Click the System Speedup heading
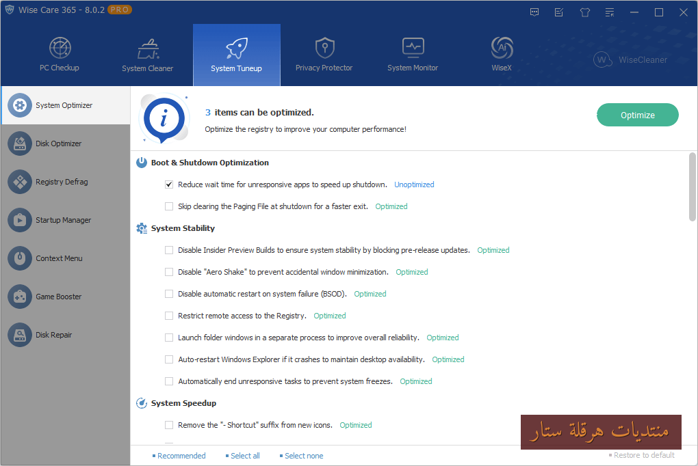698x466 pixels. click(184, 403)
